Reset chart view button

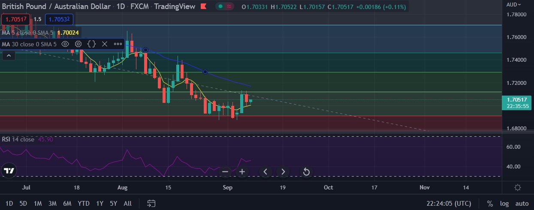[x=306, y=172]
